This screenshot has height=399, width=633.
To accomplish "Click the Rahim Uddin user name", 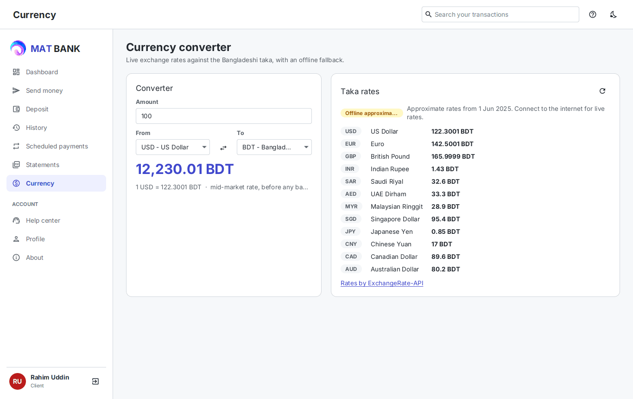I will tap(50, 377).
